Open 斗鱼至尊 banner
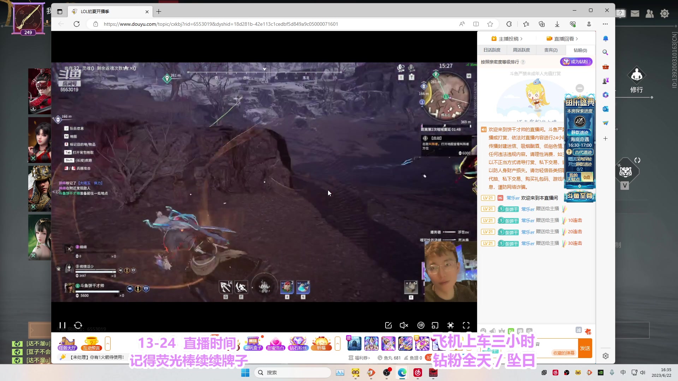 coord(579,196)
